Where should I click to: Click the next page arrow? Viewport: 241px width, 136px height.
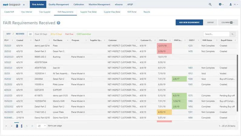tap(27, 126)
